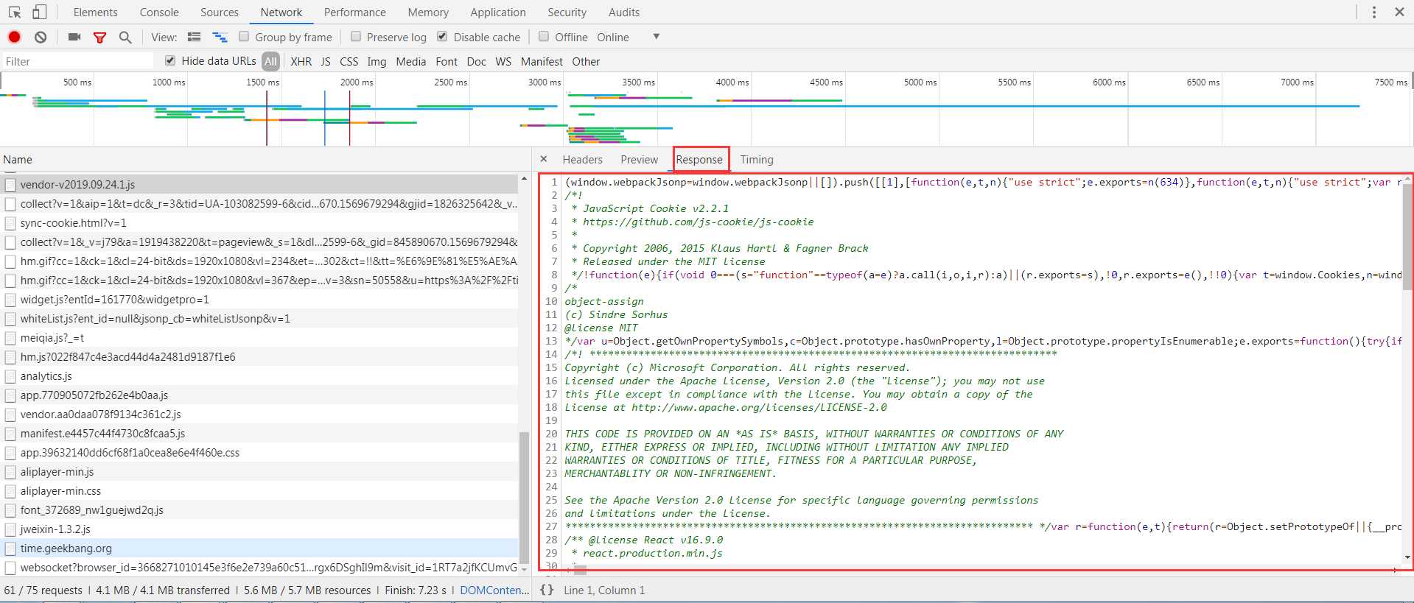Click the pretty print braces icon

(547, 590)
